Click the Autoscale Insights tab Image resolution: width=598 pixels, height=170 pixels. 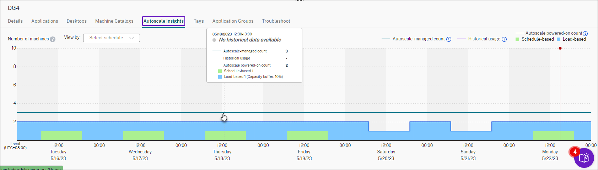click(163, 21)
